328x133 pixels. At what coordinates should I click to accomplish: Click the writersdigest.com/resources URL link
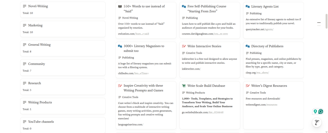click(x=261, y=104)
